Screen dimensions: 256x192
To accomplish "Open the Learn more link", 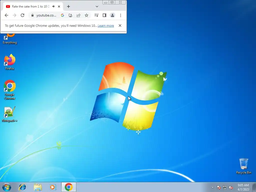I will coord(106,26).
